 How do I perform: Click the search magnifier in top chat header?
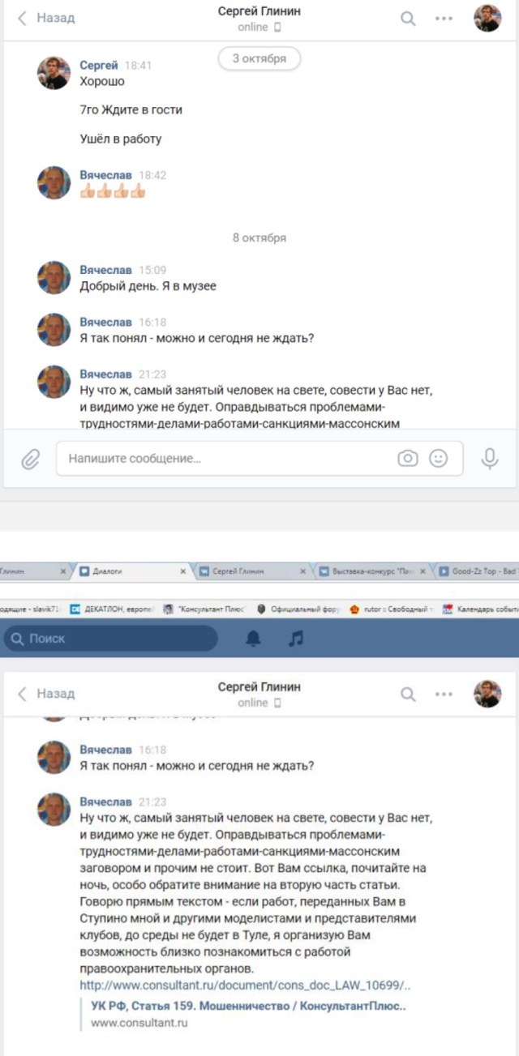click(x=408, y=19)
